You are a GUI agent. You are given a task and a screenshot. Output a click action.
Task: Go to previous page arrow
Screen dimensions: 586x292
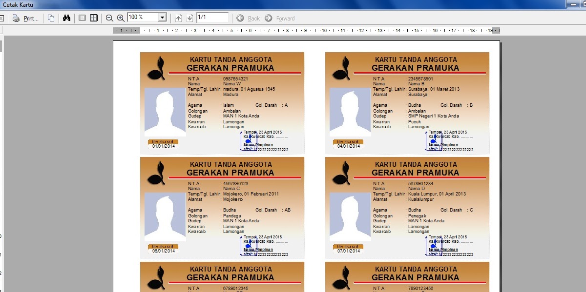[178, 18]
